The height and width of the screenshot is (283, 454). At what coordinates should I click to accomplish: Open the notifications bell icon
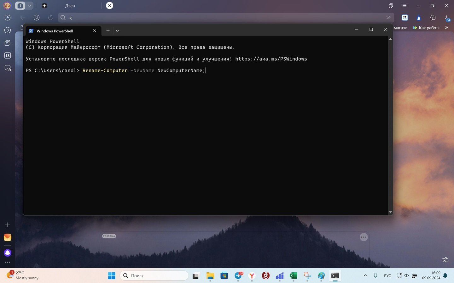pyautogui.click(x=445, y=275)
